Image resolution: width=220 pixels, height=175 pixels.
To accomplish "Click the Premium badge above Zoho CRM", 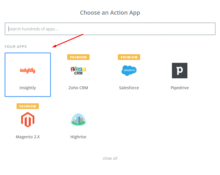I will pyautogui.click(x=78, y=57).
